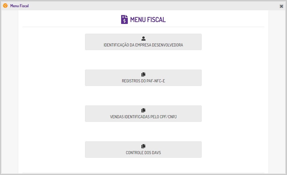Click white space between Registros and Vendas buttons
This screenshot has width=287, height=175.
click(143, 96)
